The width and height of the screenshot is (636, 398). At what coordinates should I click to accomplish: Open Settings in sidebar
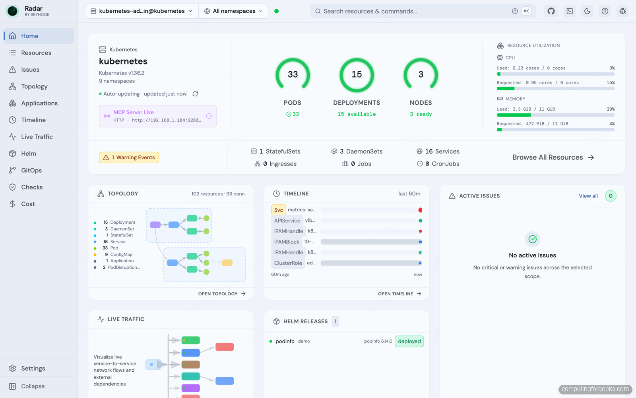coord(39,369)
